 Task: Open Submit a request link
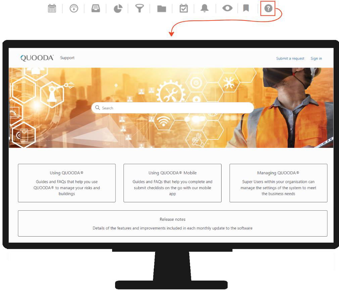pos(290,58)
